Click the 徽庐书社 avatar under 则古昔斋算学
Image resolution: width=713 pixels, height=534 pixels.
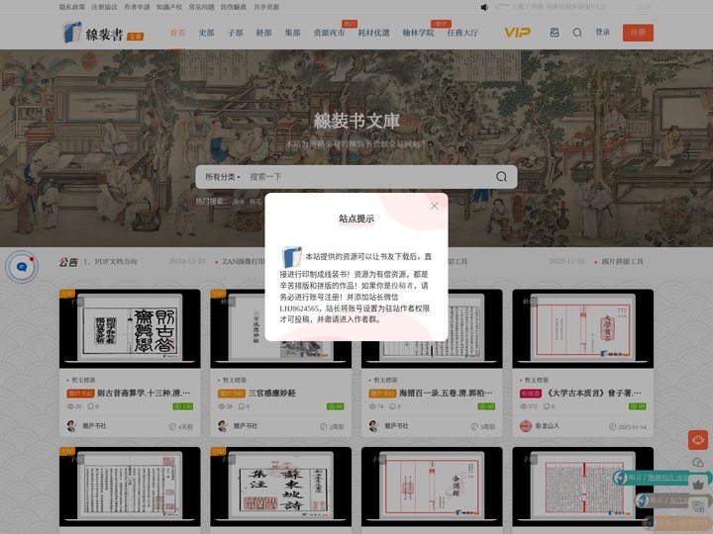[x=71, y=426]
